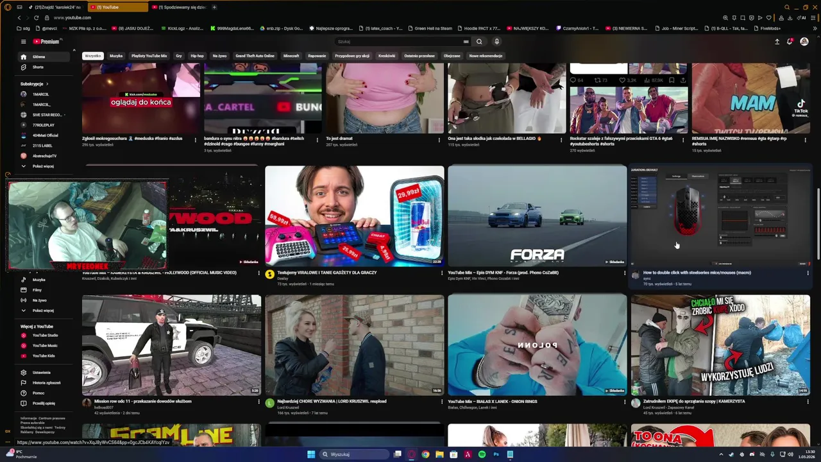Select the Muzyka filter chip
This screenshot has width=821, height=462.
tap(116, 56)
